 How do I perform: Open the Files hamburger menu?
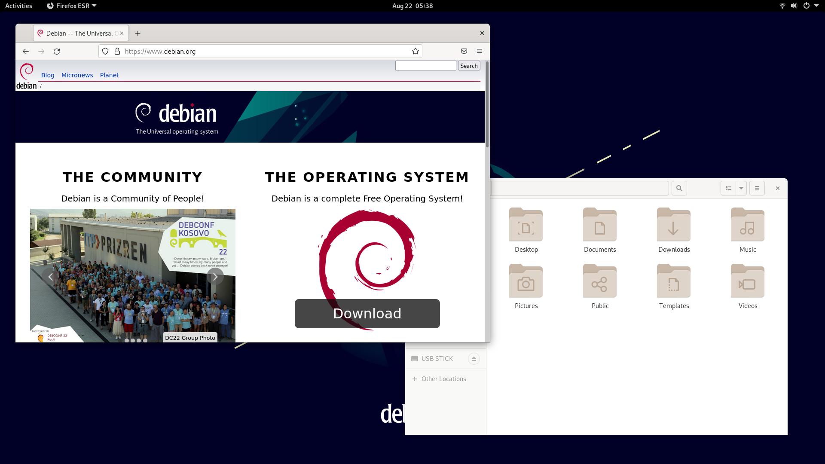pyautogui.click(x=757, y=188)
